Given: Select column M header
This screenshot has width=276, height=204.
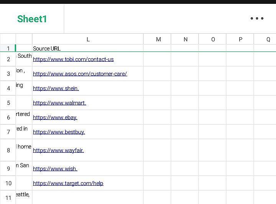Looking at the screenshot, I should [x=157, y=39].
